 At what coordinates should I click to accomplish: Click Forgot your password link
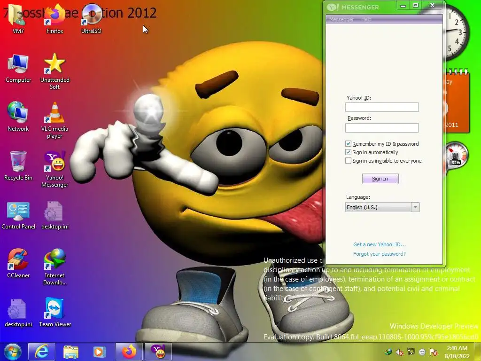[x=380, y=254]
